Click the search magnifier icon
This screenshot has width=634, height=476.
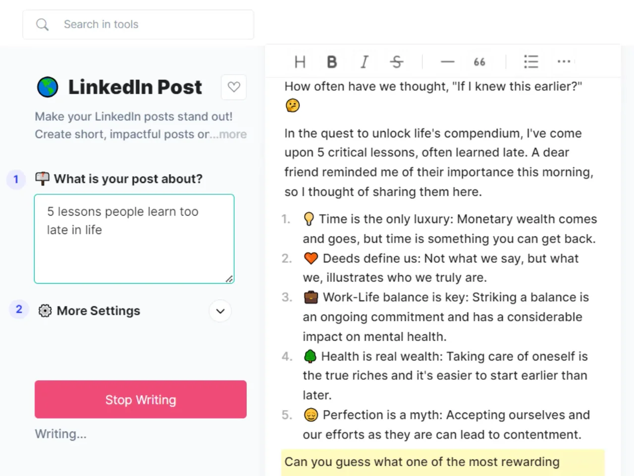click(43, 24)
